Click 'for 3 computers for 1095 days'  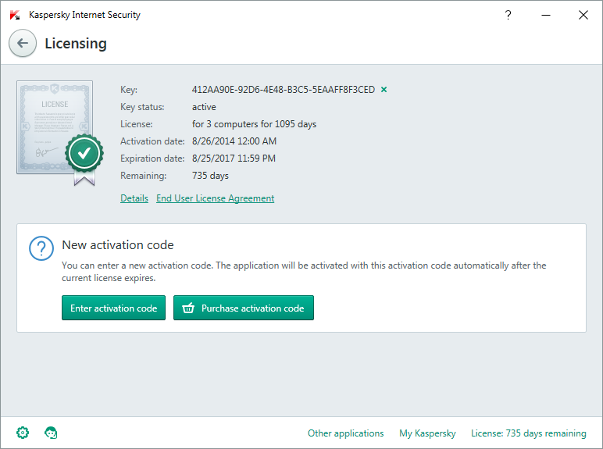click(254, 124)
